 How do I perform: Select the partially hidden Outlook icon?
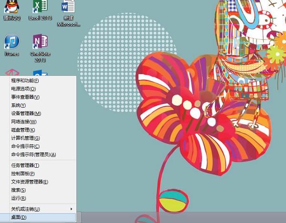click(41, 72)
